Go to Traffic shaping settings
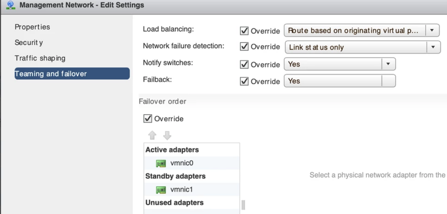 pyautogui.click(x=40, y=58)
